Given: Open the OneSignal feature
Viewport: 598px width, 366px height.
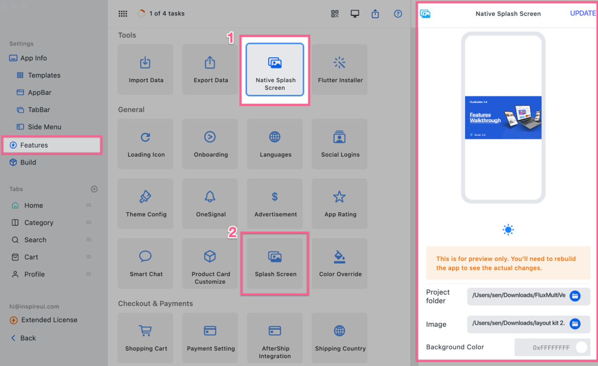Looking at the screenshot, I should tap(210, 203).
